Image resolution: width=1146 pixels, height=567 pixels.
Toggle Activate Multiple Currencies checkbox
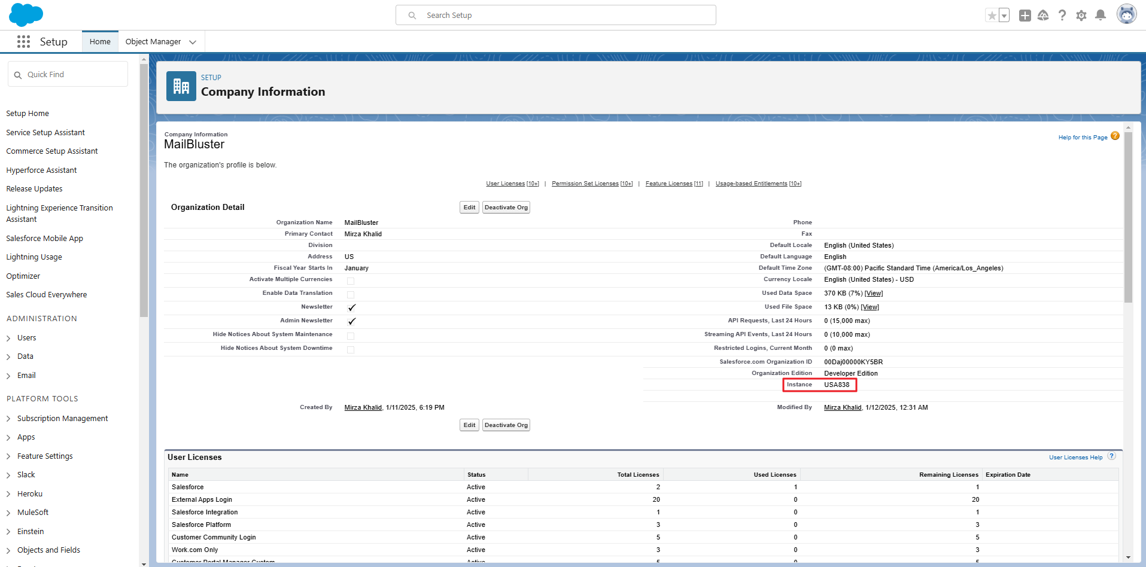pyautogui.click(x=351, y=281)
